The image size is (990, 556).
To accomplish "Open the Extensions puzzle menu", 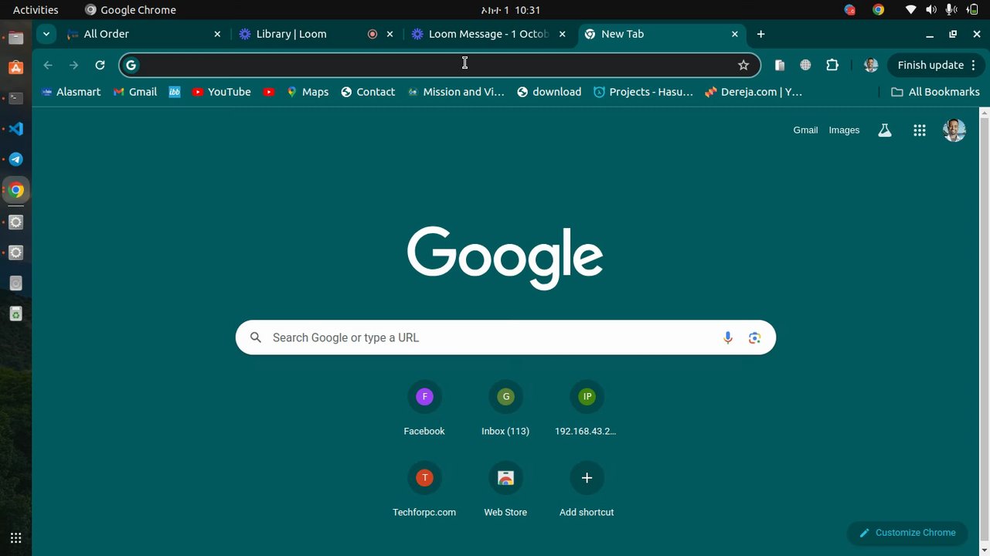I will (x=832, y=65).
